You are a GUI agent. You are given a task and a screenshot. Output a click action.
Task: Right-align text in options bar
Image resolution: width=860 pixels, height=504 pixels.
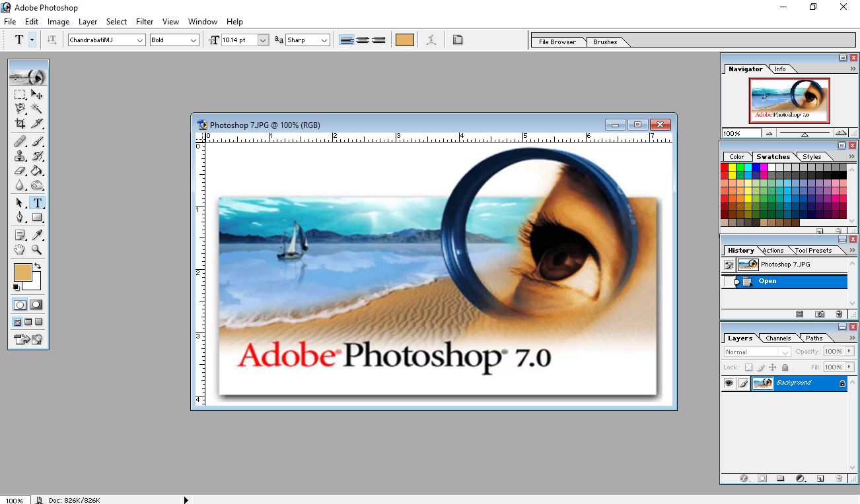pos(378,40)
